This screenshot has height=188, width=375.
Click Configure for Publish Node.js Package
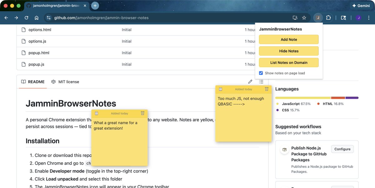[x=342, y=149]
